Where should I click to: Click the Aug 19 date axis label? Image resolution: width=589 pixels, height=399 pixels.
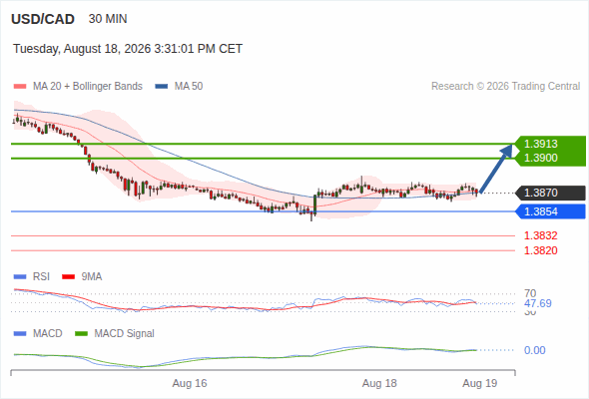pyautogui.click(x=480, y=383)
